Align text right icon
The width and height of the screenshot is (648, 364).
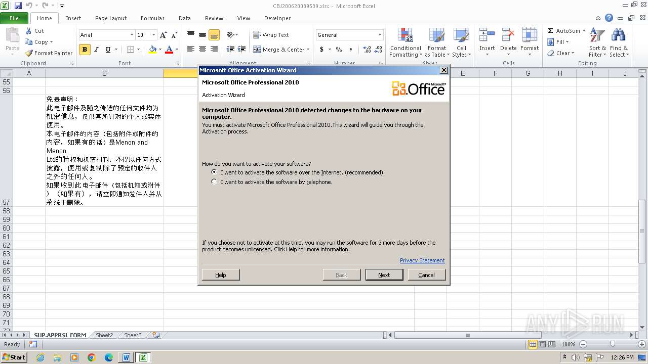214,50
